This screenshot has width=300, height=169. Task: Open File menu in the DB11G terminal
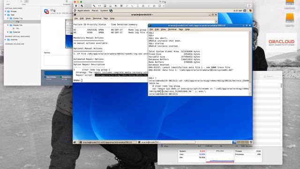click(x=151, y=29)
